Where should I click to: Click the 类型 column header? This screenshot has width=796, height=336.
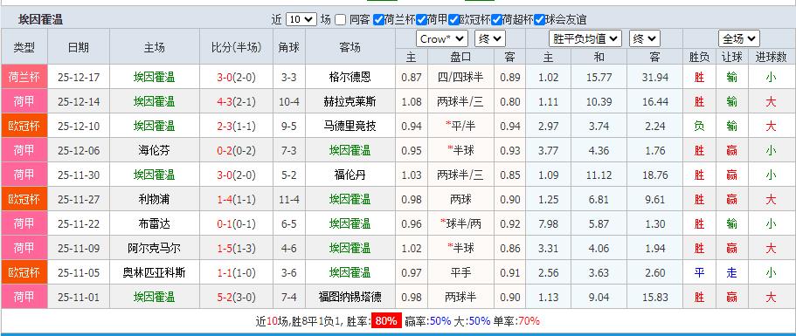point(24,47)
